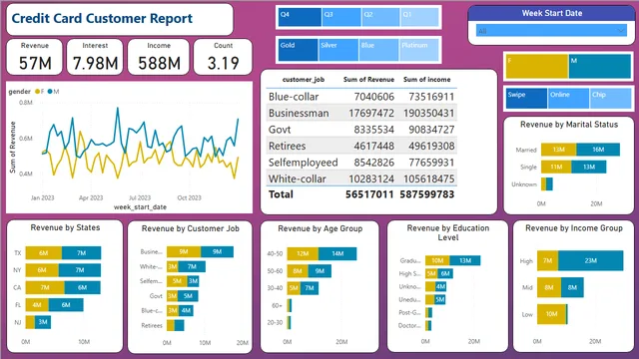Click the Businessman 9M yellow bar

click(x=184, y=252)
